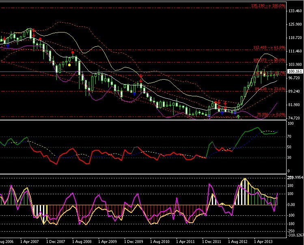Click the -250 level on bottom indicator scale
This screenshot has width=304, height=245.
point(291,231)
